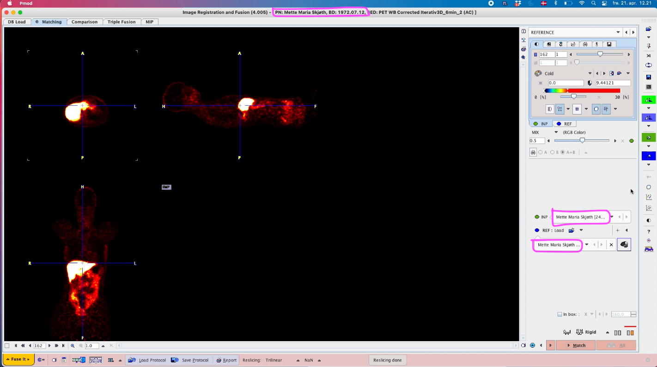Click the slice number field showing 162 in Reference panel
This screenshot has width=657, height=367.
(547, 54)
